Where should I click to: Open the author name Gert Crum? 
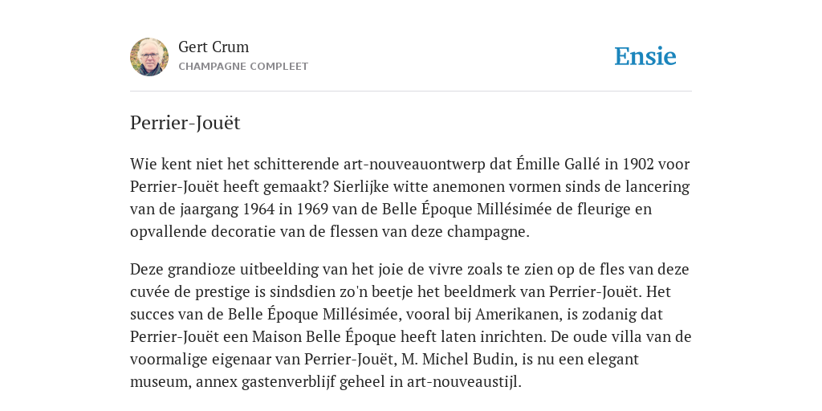point(214,47)
